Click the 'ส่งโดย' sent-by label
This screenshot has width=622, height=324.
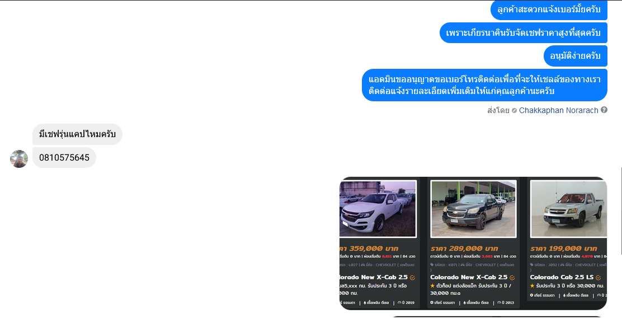point(498,110)
